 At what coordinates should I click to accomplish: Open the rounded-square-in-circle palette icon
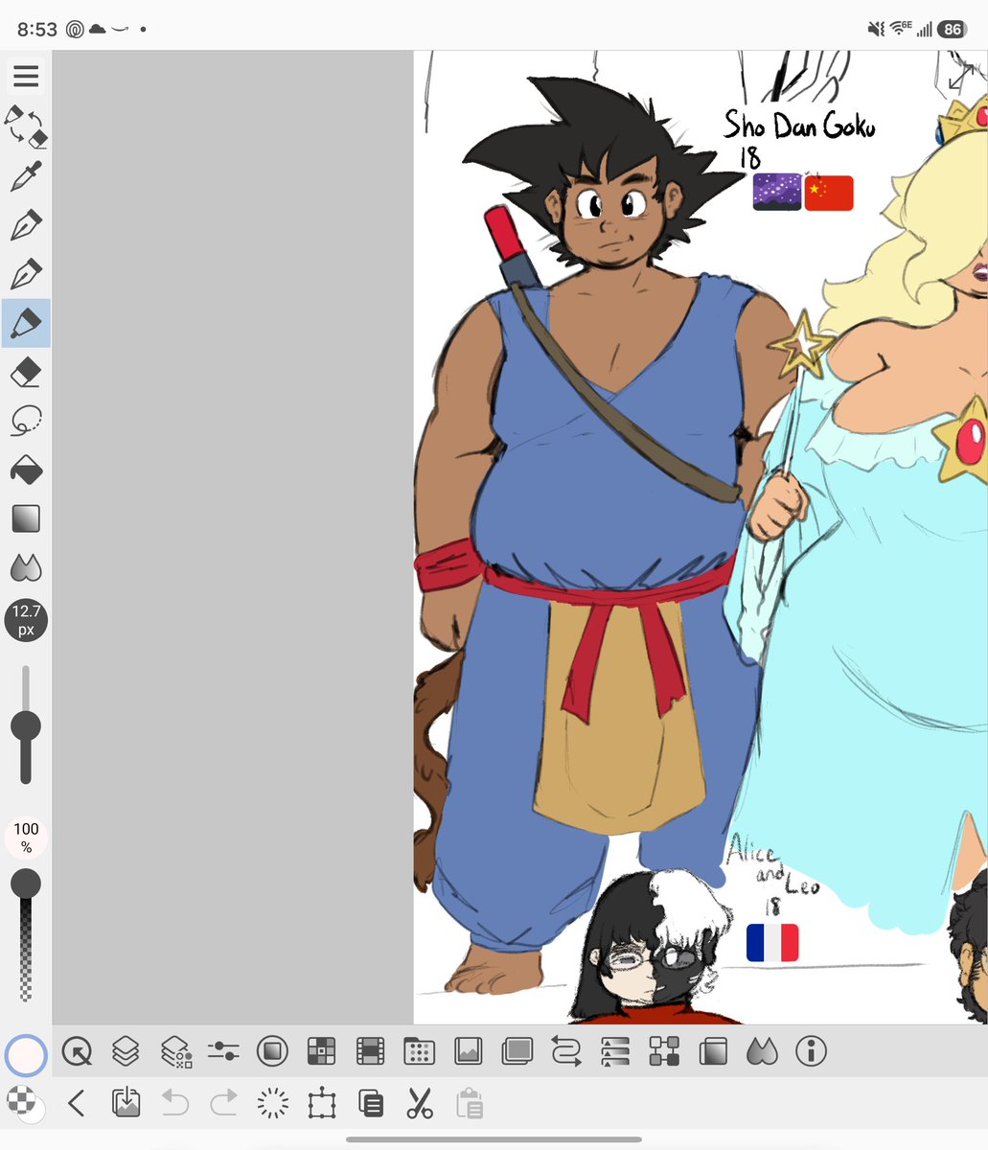[x=273, y=1052]
